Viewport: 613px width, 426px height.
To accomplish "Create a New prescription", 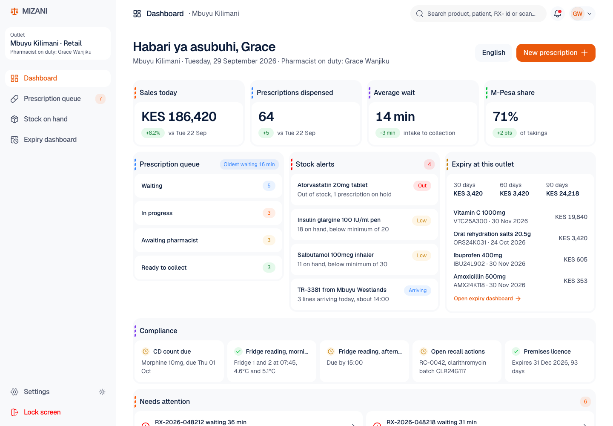I will coord(556,53).
